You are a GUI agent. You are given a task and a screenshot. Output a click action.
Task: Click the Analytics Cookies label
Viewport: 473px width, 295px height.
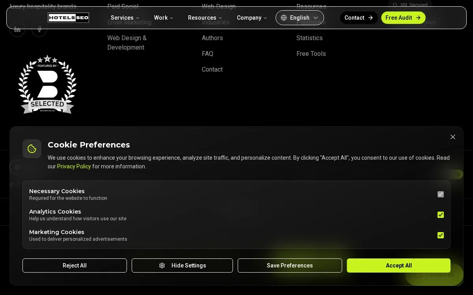tap(55, 212)
